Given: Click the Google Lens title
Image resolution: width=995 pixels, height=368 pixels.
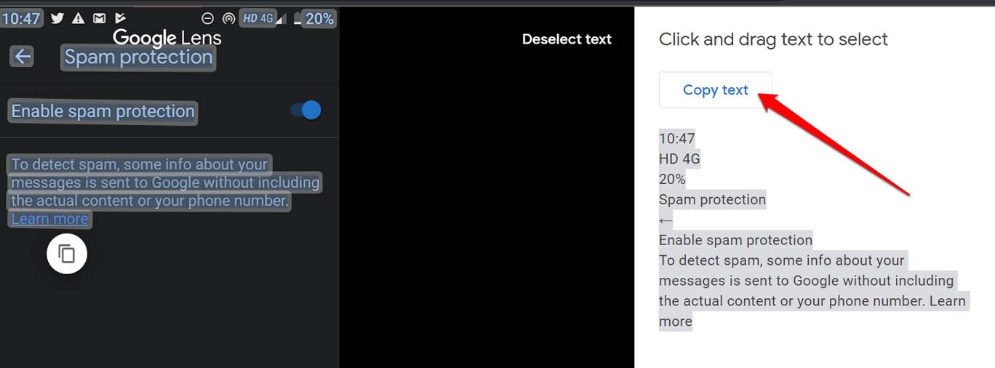Looking at the screenshot, I should (x=167, y=37).
